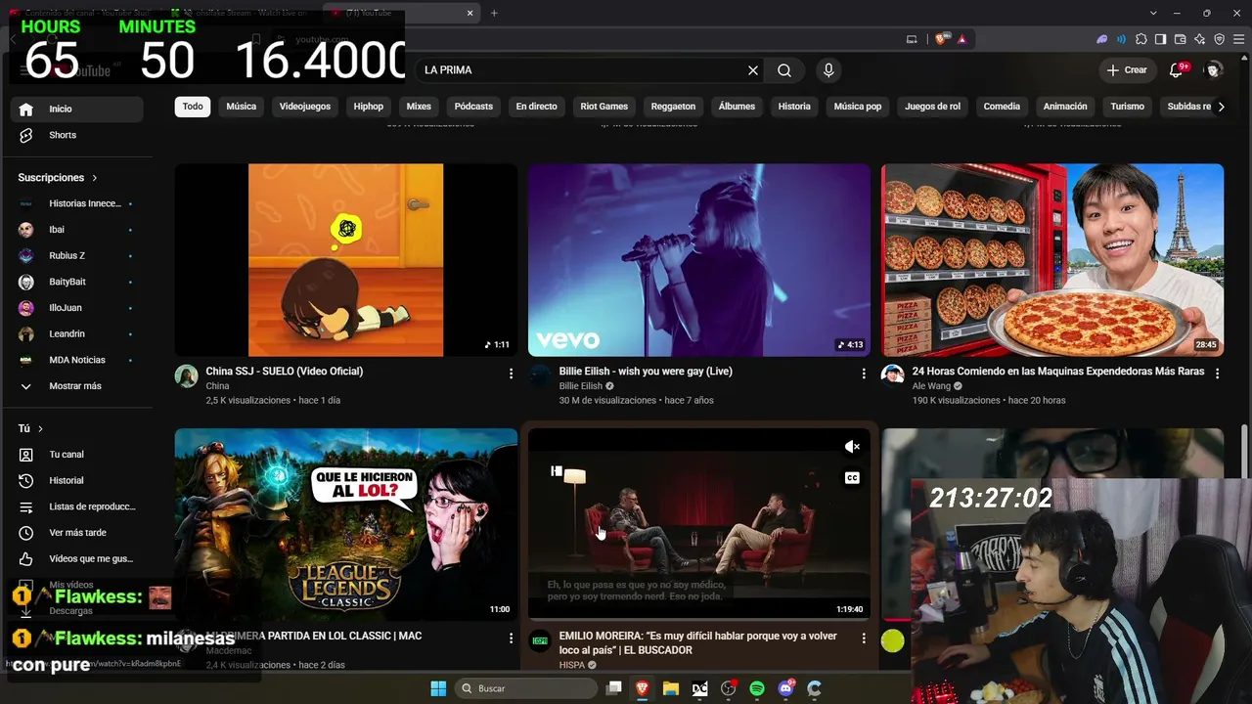Open MDA Noticias channel in subscriptions
The image size is (1252, 704).
pos(78,360)
